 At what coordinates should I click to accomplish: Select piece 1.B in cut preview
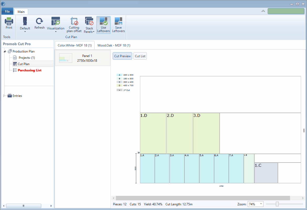pyautogui.click(x=249, y=169)
